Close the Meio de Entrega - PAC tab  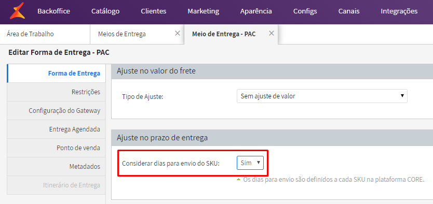pyautogui.click(x=272, y=33)
